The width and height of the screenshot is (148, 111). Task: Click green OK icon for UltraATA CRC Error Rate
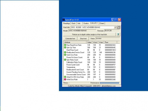65,77
